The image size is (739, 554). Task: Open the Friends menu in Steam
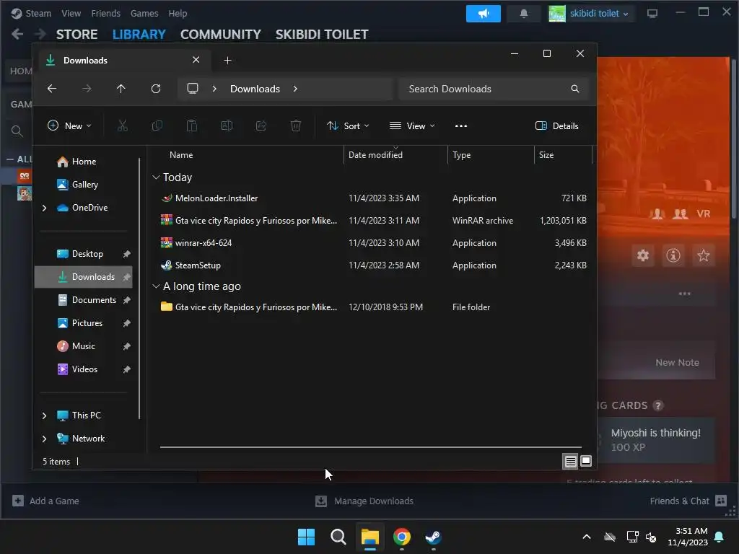click(x=105, y=14)
